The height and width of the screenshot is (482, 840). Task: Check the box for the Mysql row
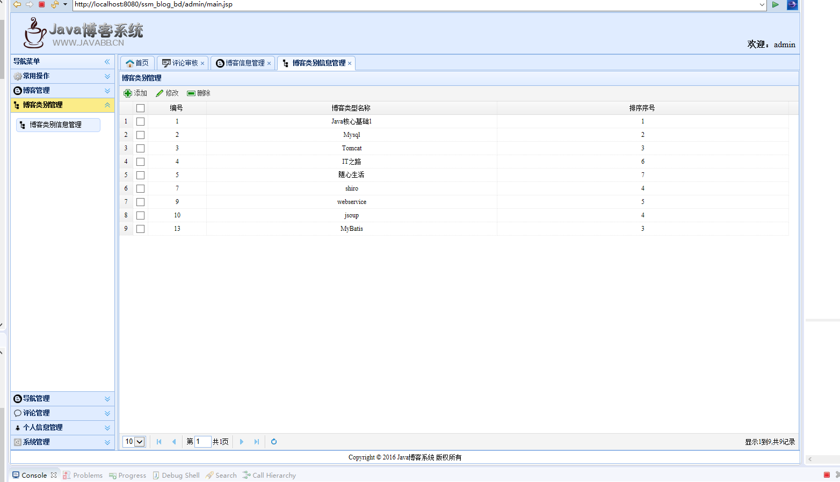coord(140,135)
